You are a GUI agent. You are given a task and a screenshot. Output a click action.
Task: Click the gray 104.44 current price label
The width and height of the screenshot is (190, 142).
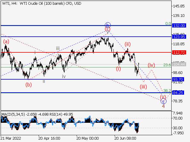click(x=179, y=64)
